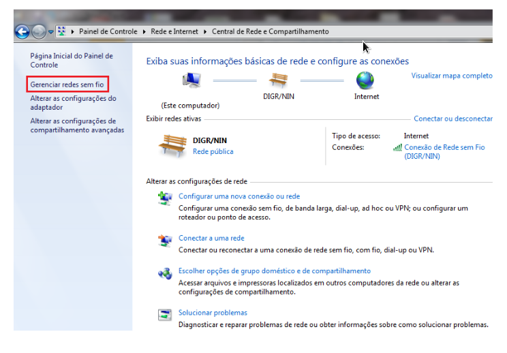Open Alterar as configurações do adaptador
The width and height of the screenshot is (507, 353).
coord(73,103)
